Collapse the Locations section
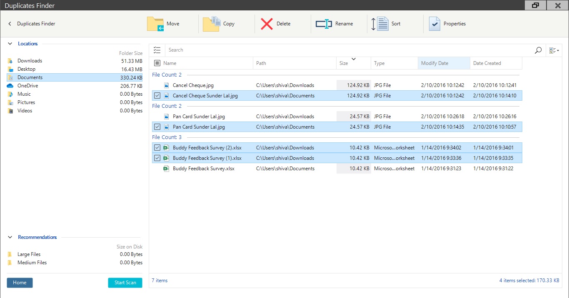569x298 pixels. [x=9, y=43]
